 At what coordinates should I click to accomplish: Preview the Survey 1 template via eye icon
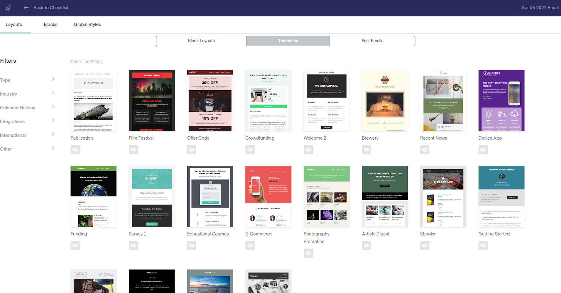(x=133, y=246)
